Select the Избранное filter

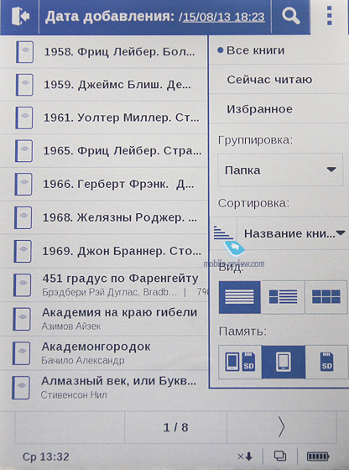(x=259, y=109)
